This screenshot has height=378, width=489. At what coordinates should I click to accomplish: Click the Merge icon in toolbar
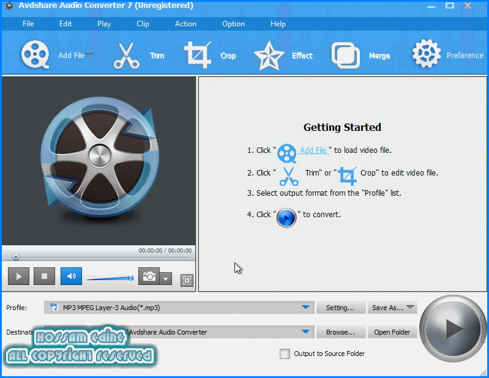point(346,55)
